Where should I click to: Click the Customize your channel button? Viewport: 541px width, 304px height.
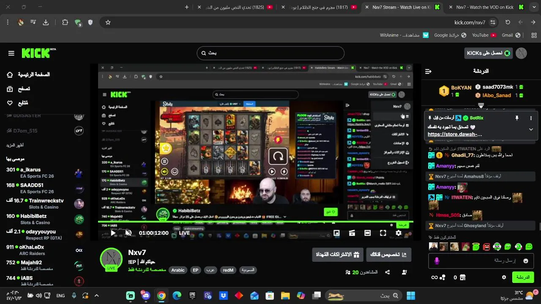[x=388, y=255]
